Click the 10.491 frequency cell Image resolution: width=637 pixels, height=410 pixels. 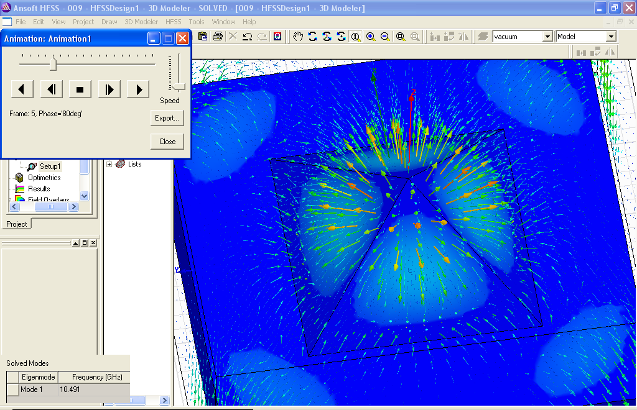coord(94,389)
